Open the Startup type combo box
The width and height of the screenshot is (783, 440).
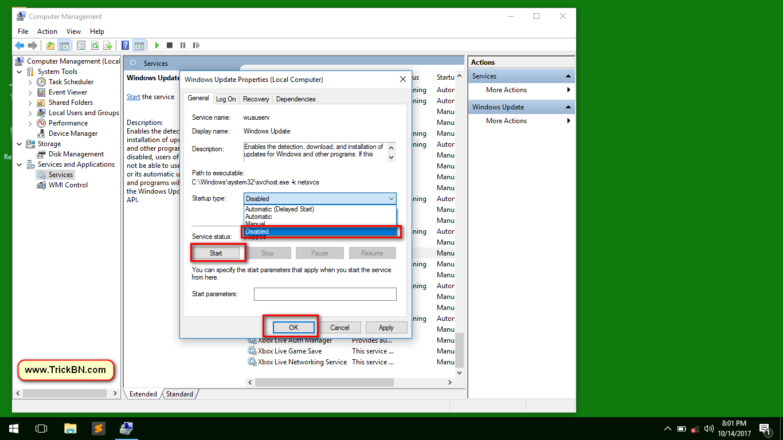320,199
